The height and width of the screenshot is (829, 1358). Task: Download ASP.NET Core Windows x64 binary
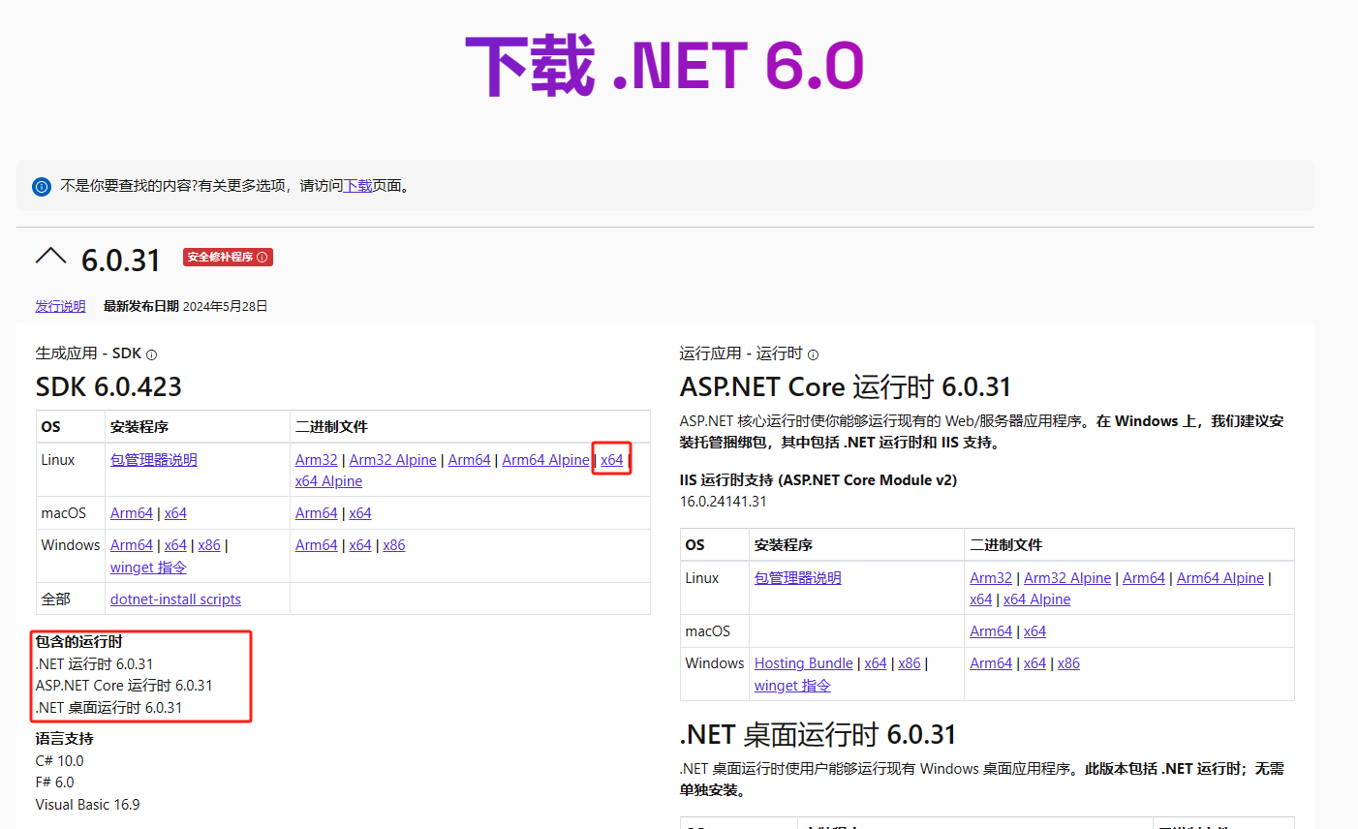click(1034, 663)
